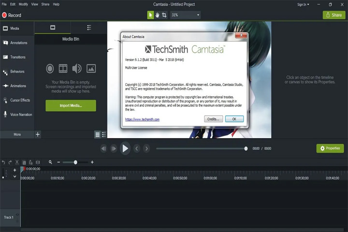
Task: Click the timeline zoom slider handle
Action: pyautogui.click(x=75, y=162)
